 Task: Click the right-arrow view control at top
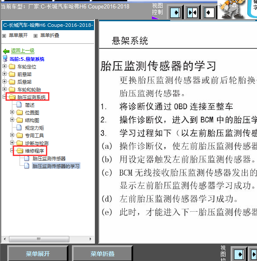(x=175, y=12)
